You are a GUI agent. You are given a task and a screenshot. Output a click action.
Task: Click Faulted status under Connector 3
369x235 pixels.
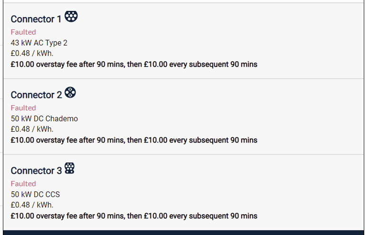pyautogui.click(x=23, y=183)
